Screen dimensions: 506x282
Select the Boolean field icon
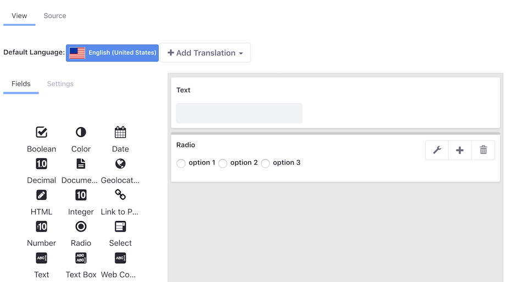(x=42, y=132)
